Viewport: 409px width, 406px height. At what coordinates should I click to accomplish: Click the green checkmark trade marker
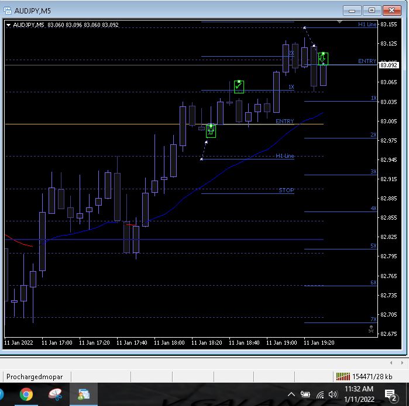(x=239, y=86)
